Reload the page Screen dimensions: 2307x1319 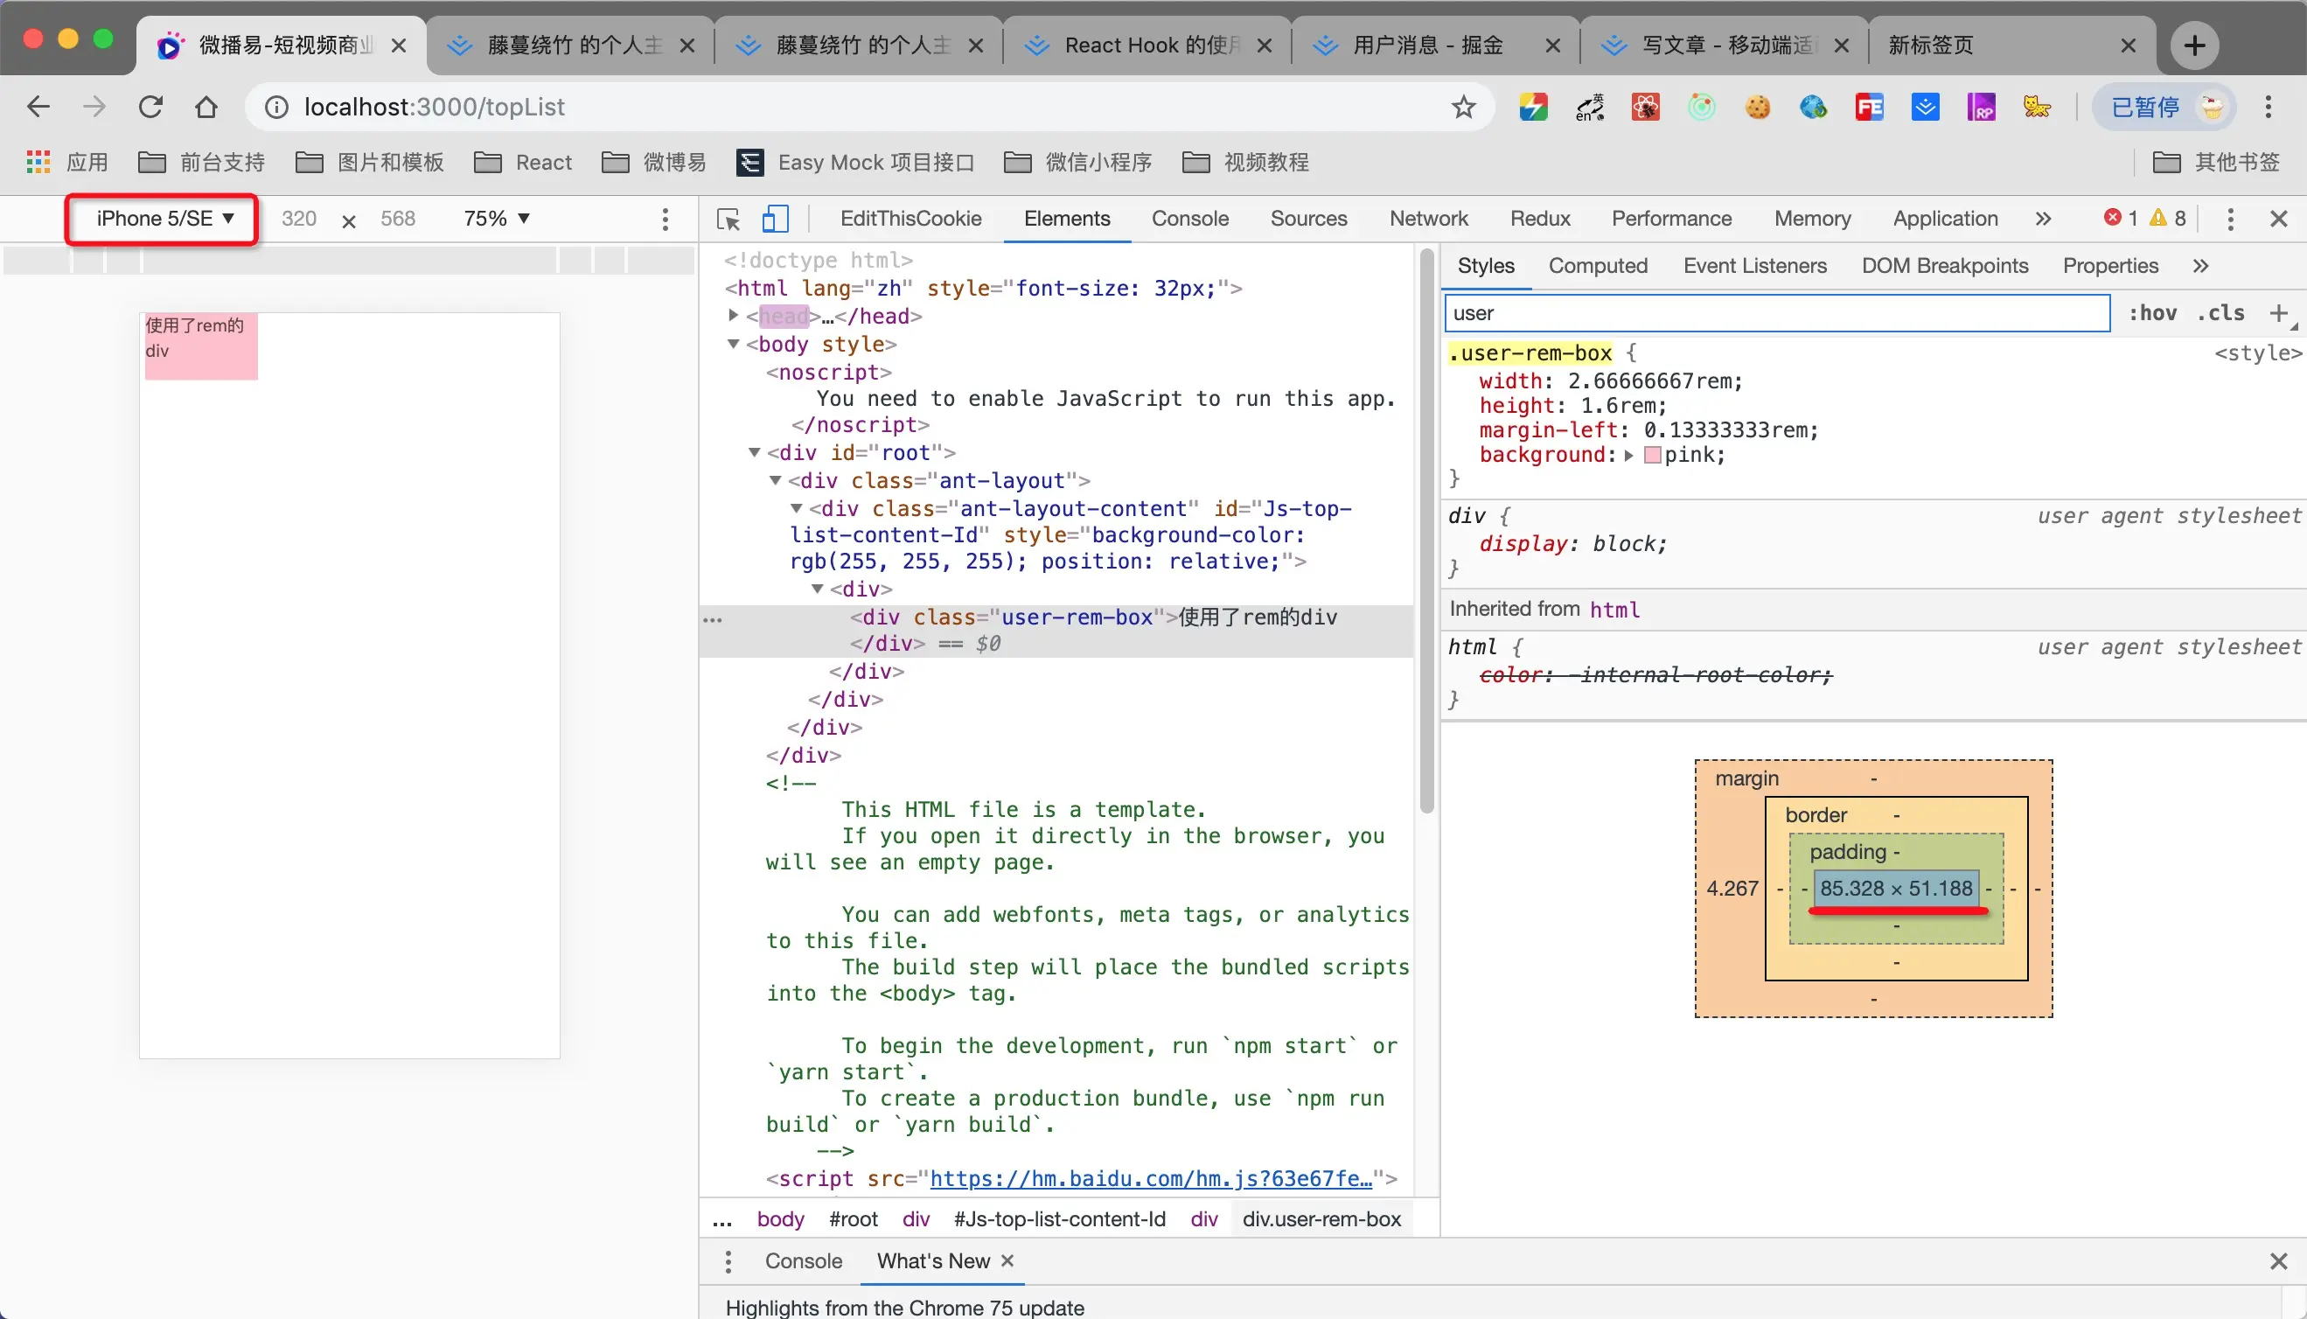(x=150, y=107)
